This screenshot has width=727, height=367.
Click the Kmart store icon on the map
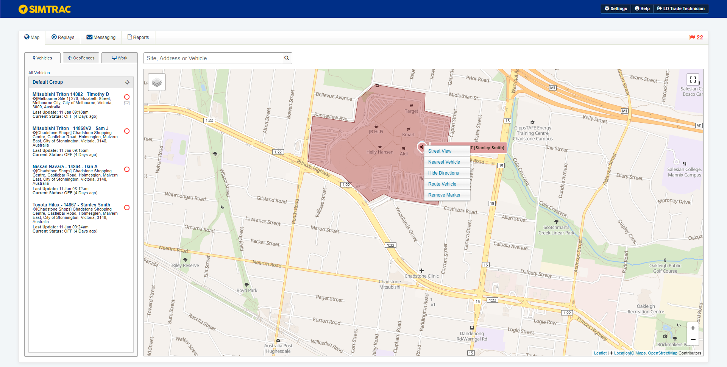[x=408, y=129]
